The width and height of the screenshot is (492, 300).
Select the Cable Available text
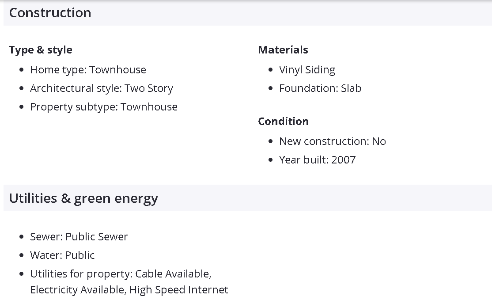point(173,274)
